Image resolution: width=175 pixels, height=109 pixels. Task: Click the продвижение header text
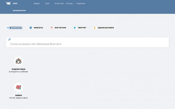[19, 10]
